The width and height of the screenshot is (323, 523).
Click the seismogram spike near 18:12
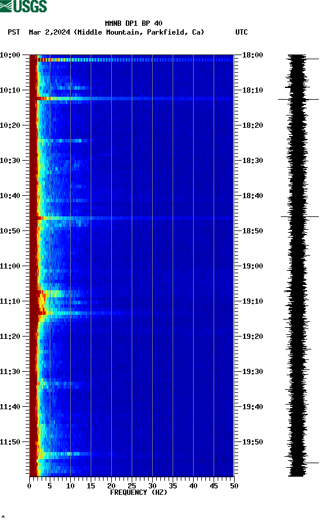(x=298, y=99)
